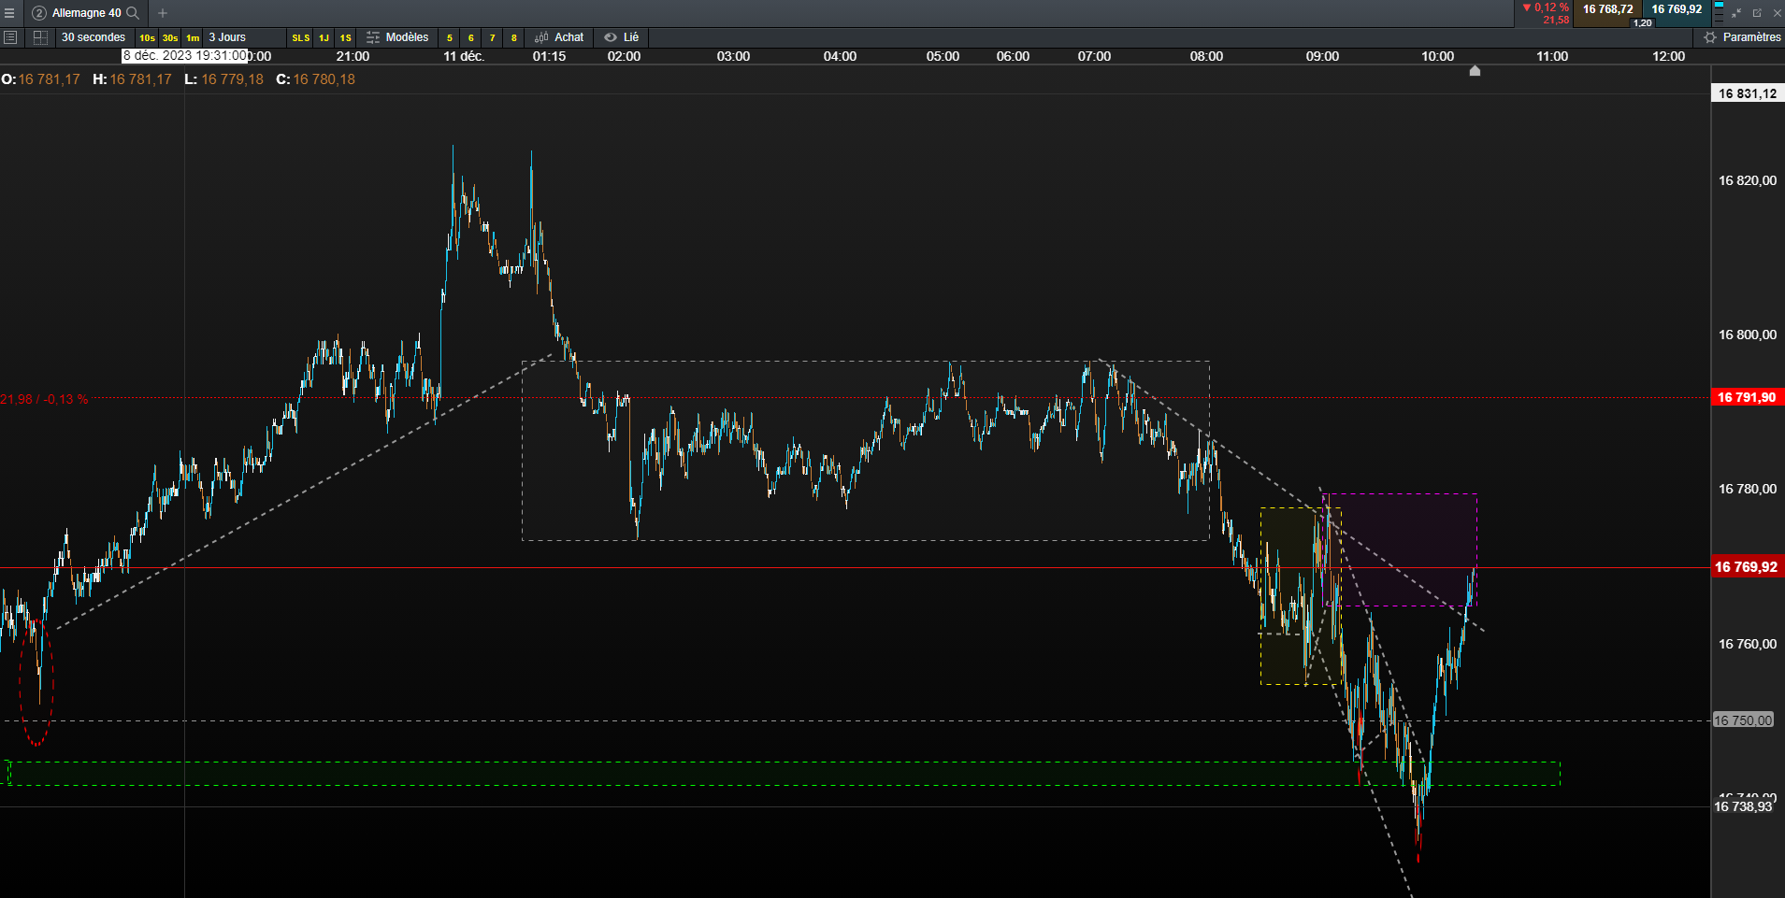The height and width of the screenshot is (898, 1785).
Task: Pop out chart into a separate window
Action: click(1757, 13)
